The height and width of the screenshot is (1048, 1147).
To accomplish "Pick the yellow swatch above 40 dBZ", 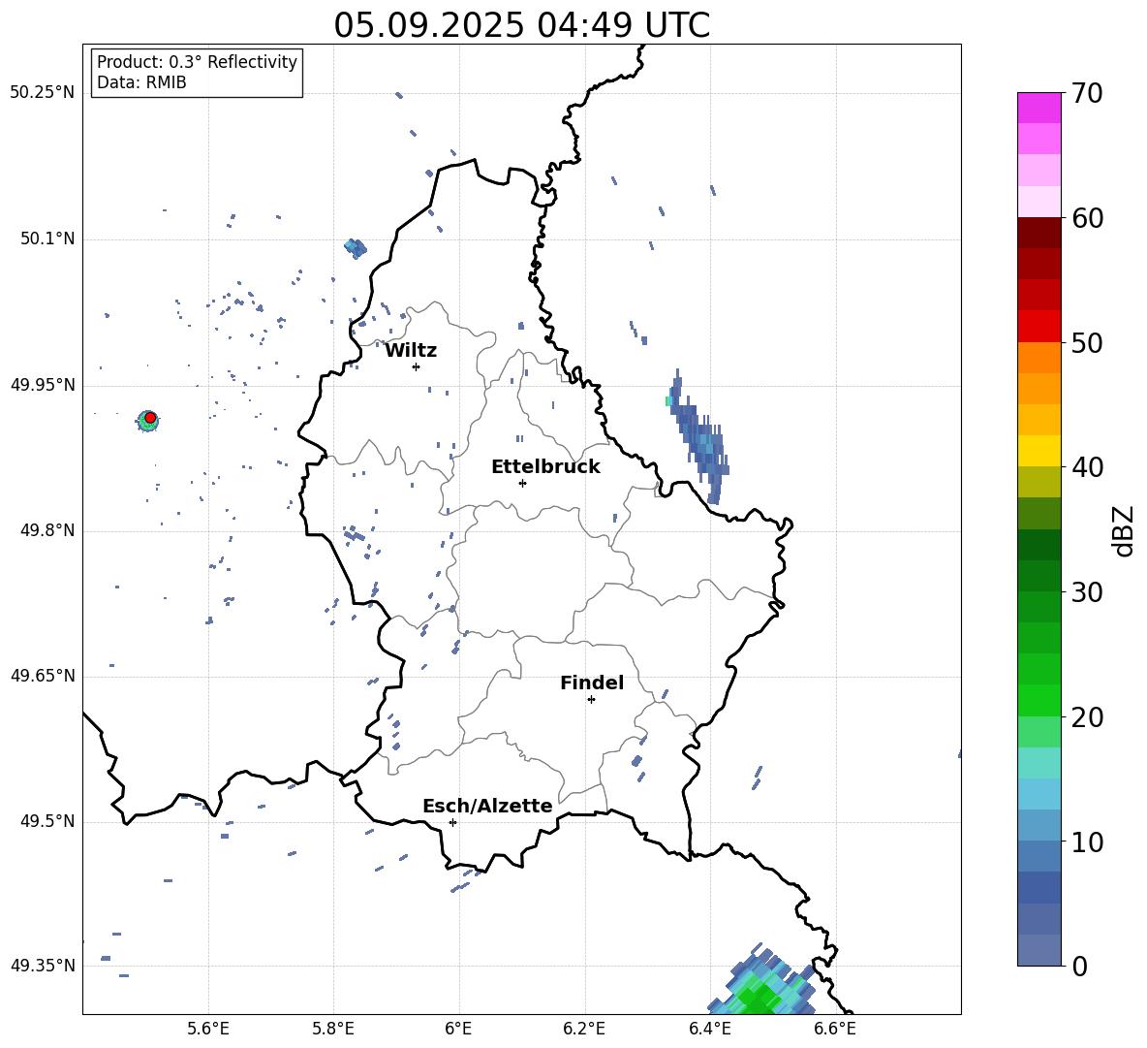I will (1039, 451).
